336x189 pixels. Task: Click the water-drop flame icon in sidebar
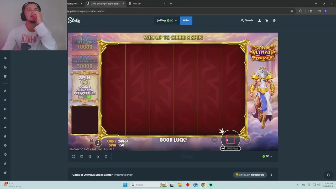pyautogui.click(x=5, y=164)
